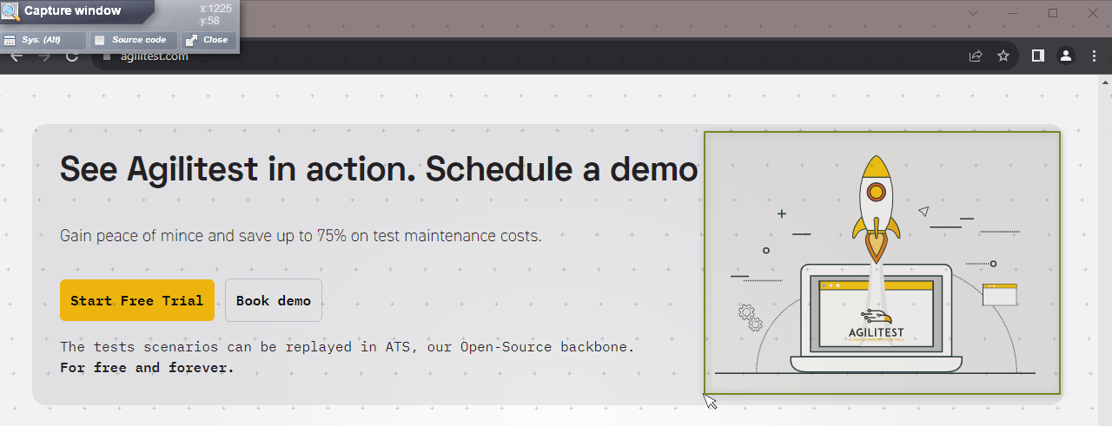
Task: Go forward in browser history
Action: tap(43, 56)
